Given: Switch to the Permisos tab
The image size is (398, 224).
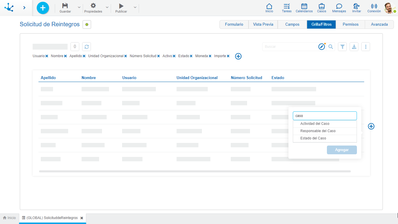Looking at the screenshot, I should [x=351, y=24].
